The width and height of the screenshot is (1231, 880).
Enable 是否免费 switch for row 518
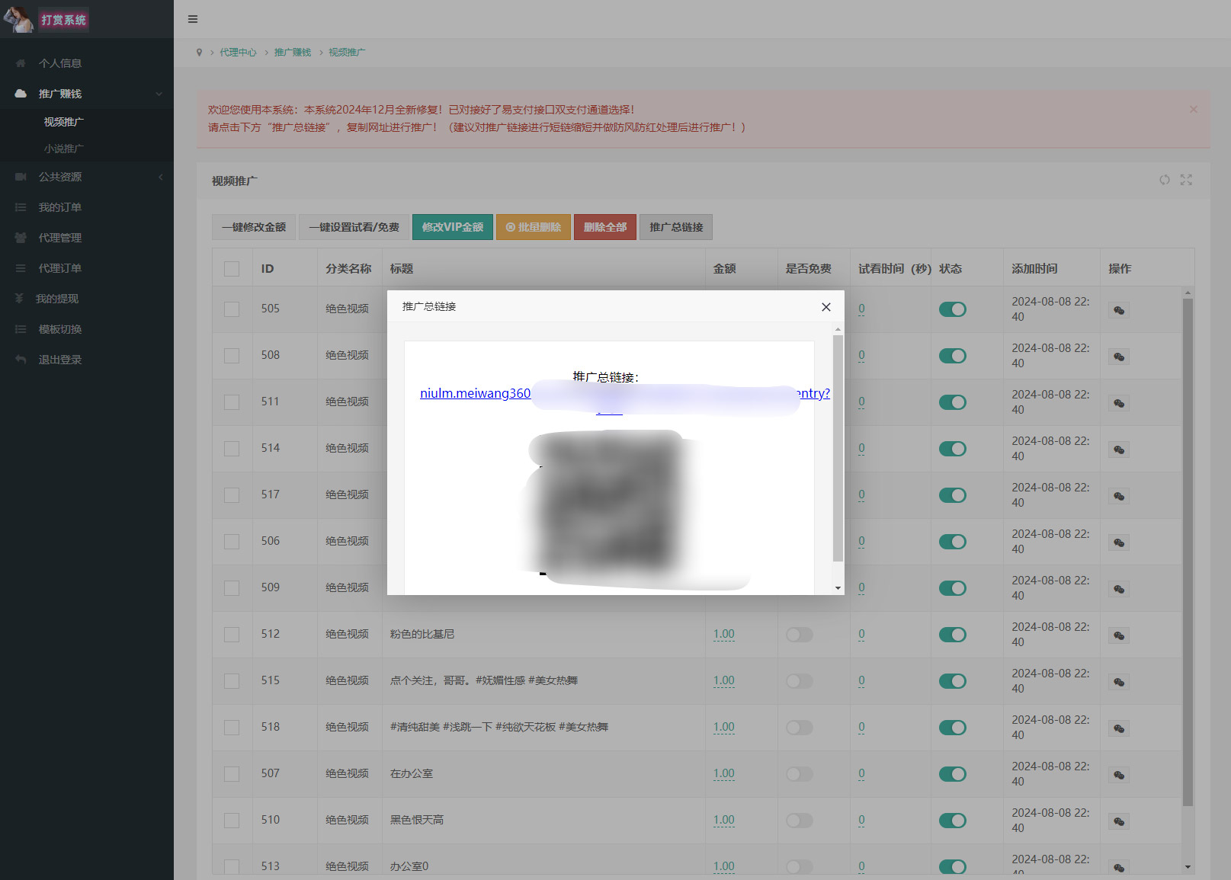pyautogui.click(x=799, y=728)
